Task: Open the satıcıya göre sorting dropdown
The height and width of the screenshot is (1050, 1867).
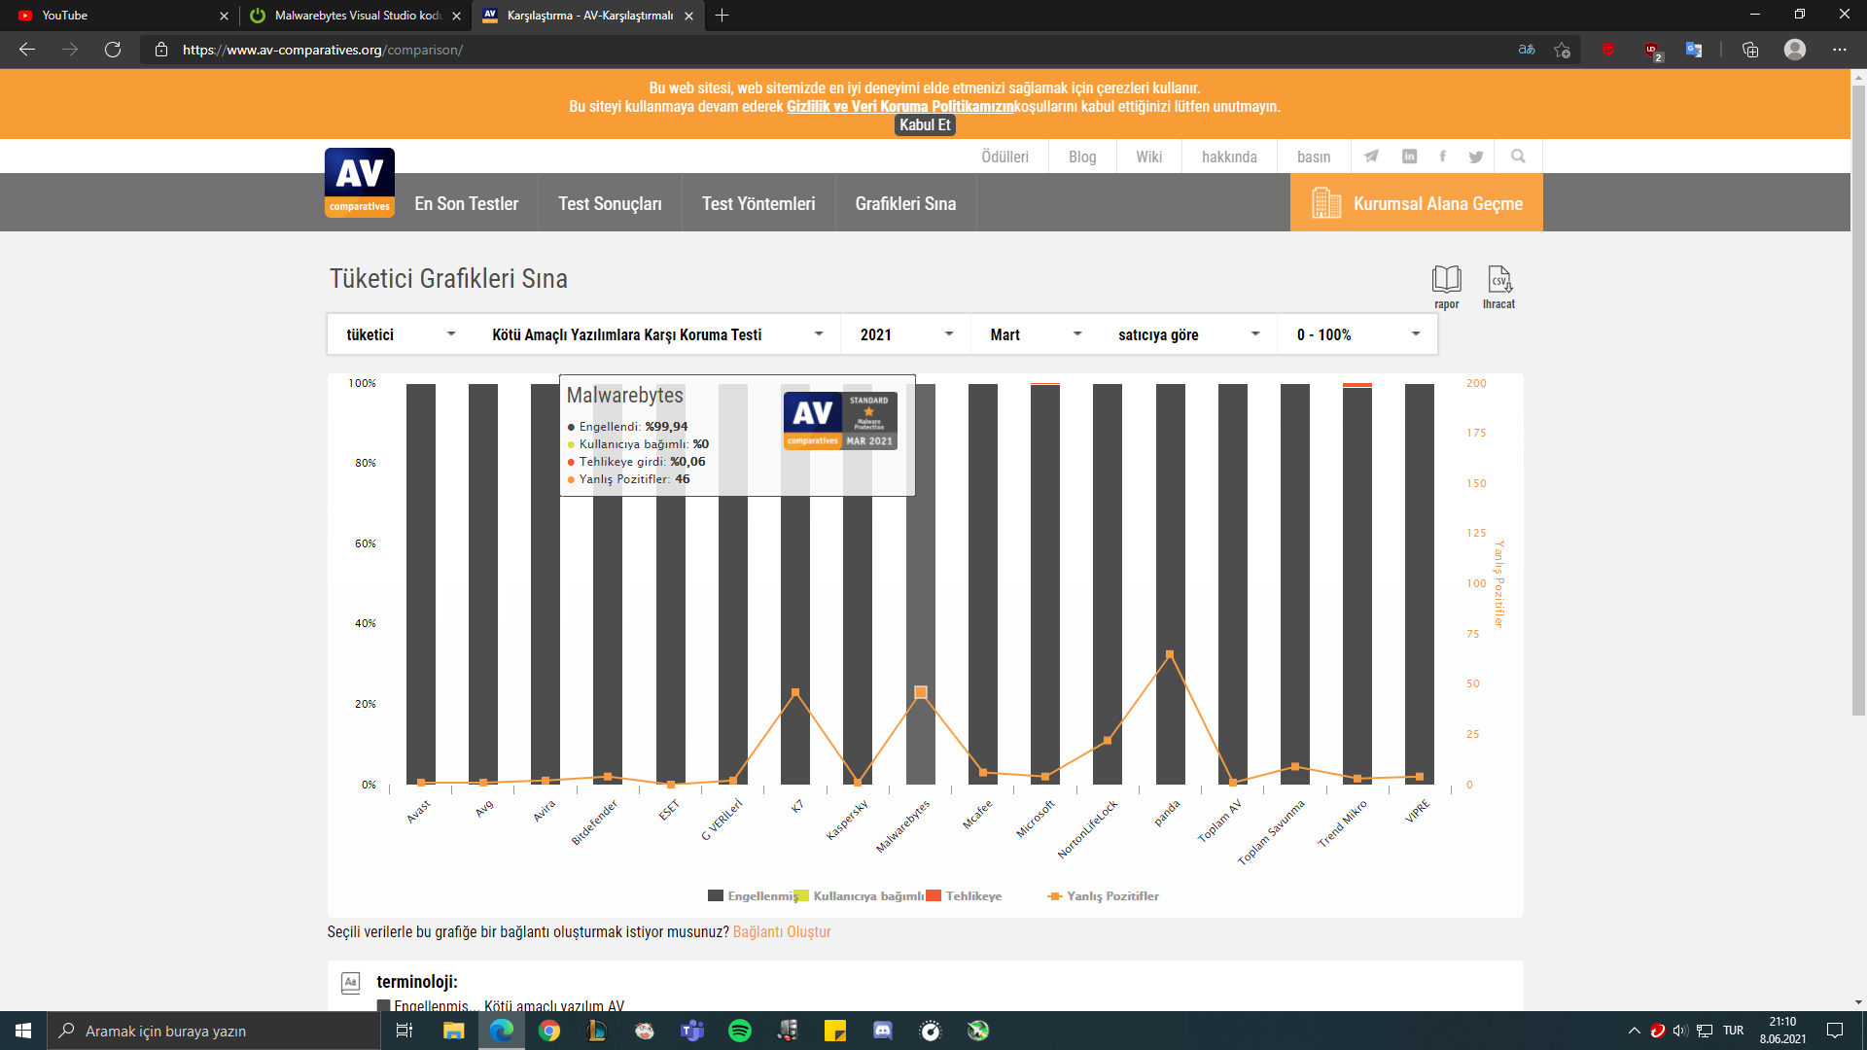Action: coord(1187,334)
